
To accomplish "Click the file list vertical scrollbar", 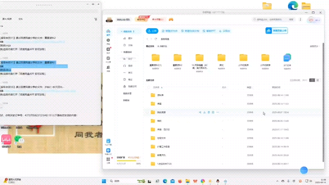I will pos(323,102).
